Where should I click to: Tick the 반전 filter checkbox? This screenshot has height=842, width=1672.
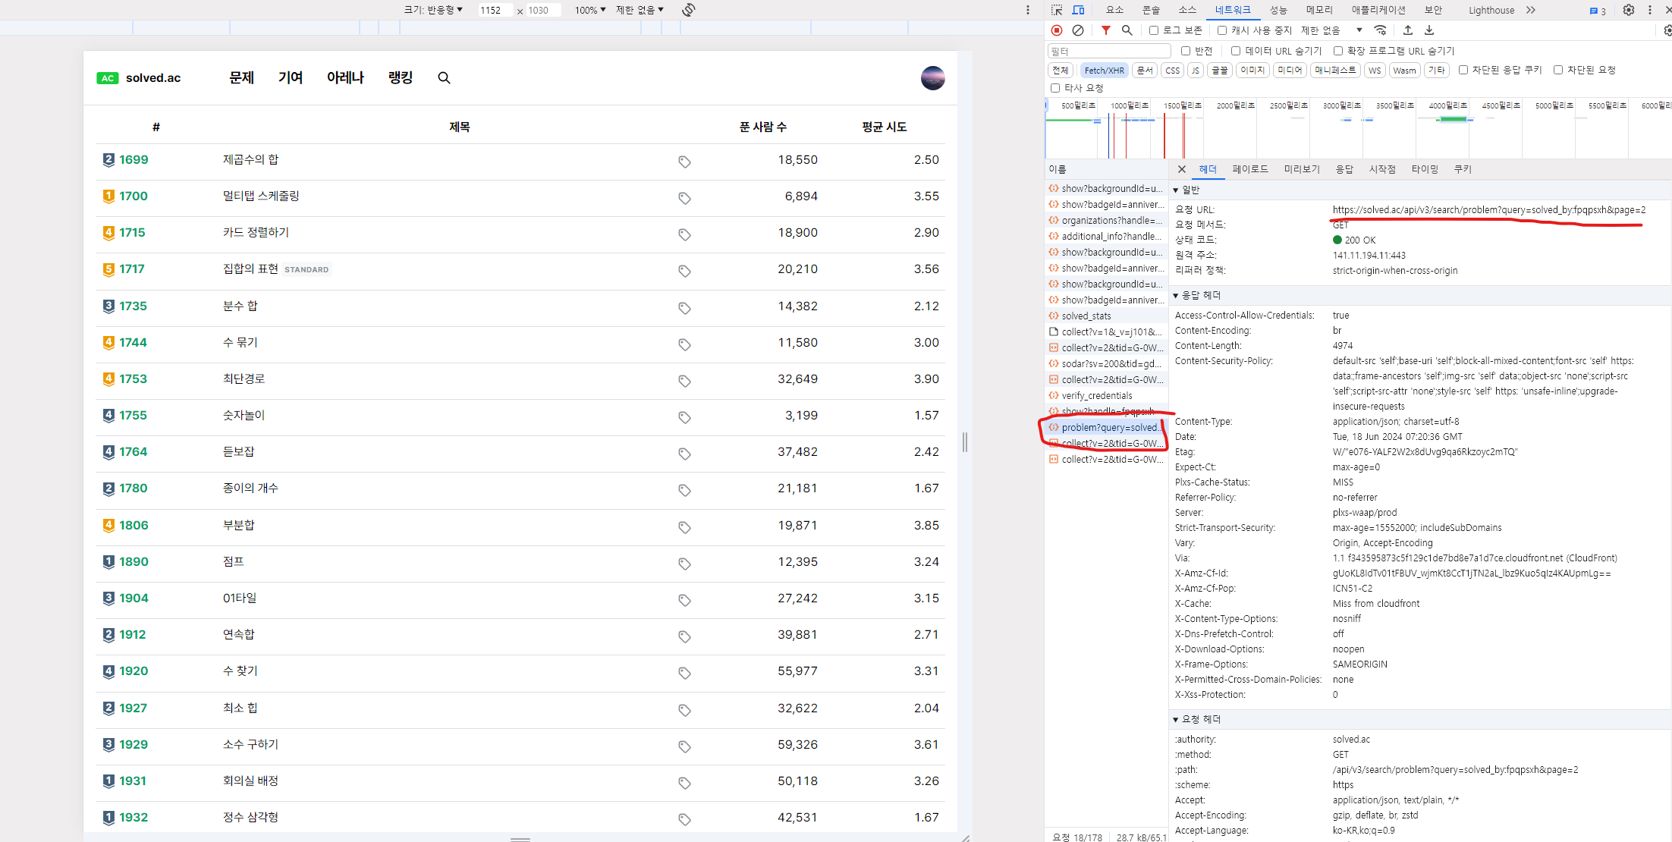coord(1186,51)
